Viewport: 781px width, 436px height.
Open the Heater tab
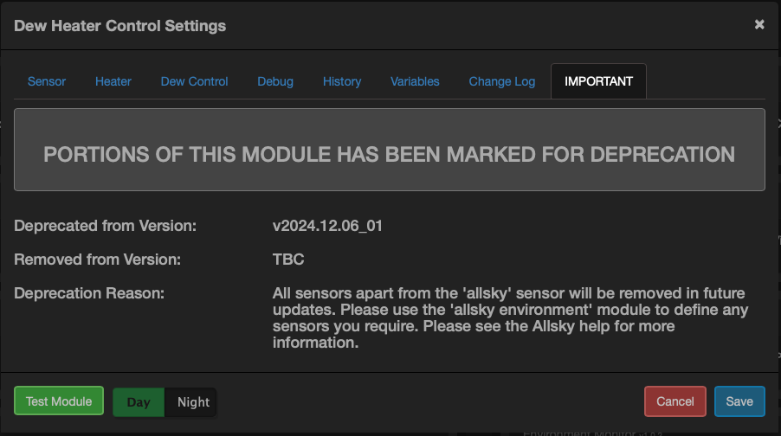tap(113, 81)
